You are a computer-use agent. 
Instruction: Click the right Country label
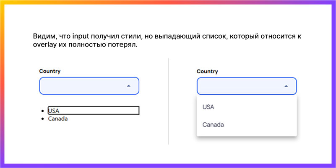(x=207, y=72)
